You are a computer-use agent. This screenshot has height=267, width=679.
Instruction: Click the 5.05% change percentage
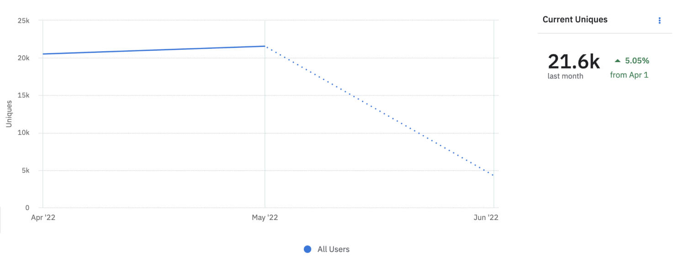[637, 61]
